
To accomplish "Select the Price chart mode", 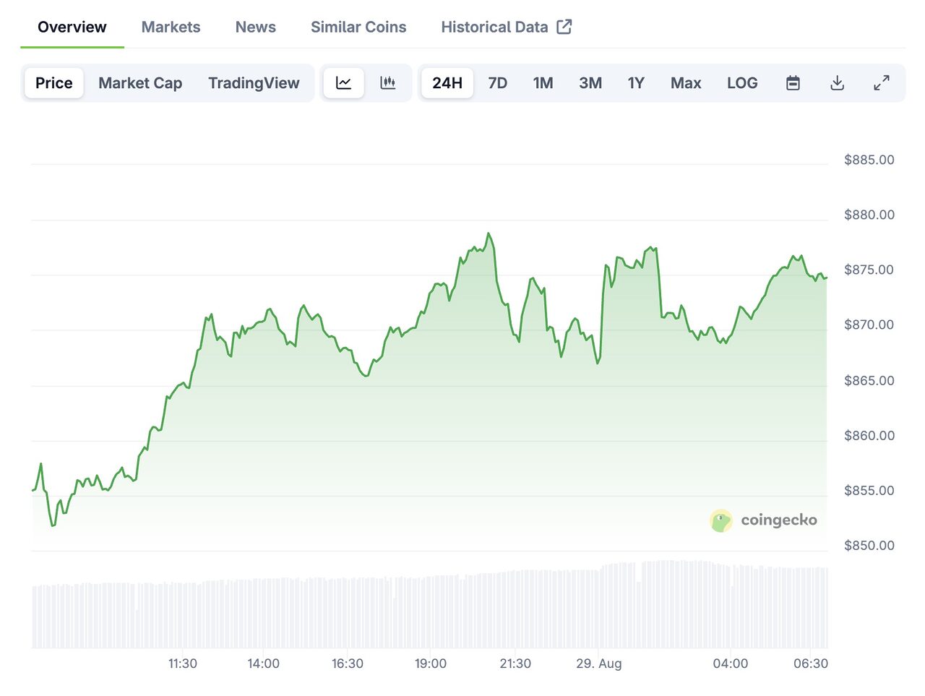I will 54,83.
